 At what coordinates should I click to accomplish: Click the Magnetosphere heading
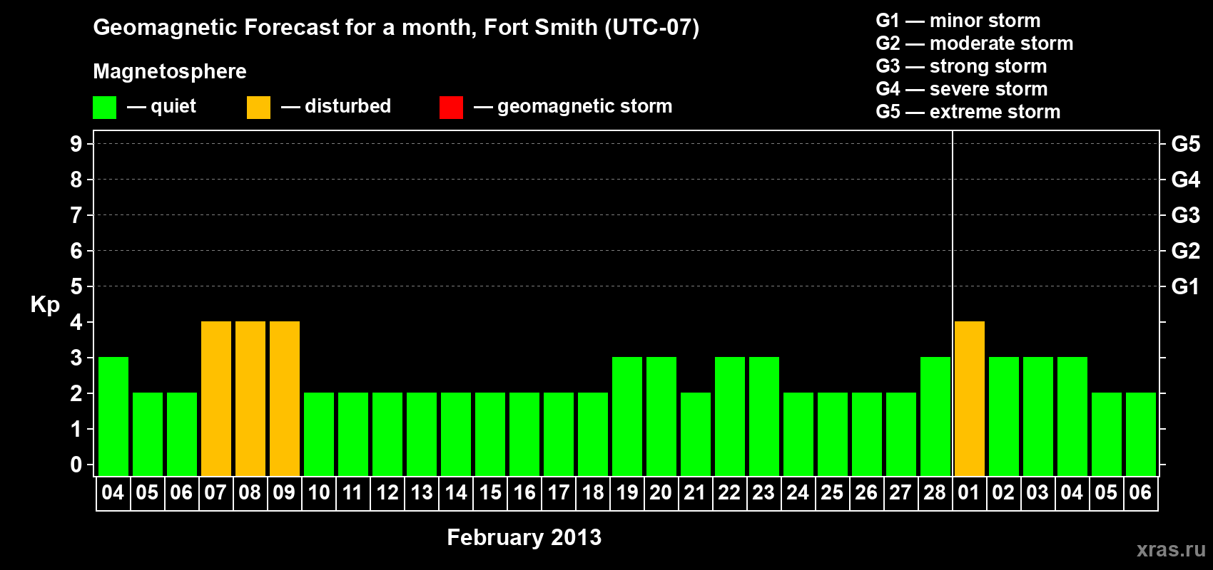pos(170,71)
